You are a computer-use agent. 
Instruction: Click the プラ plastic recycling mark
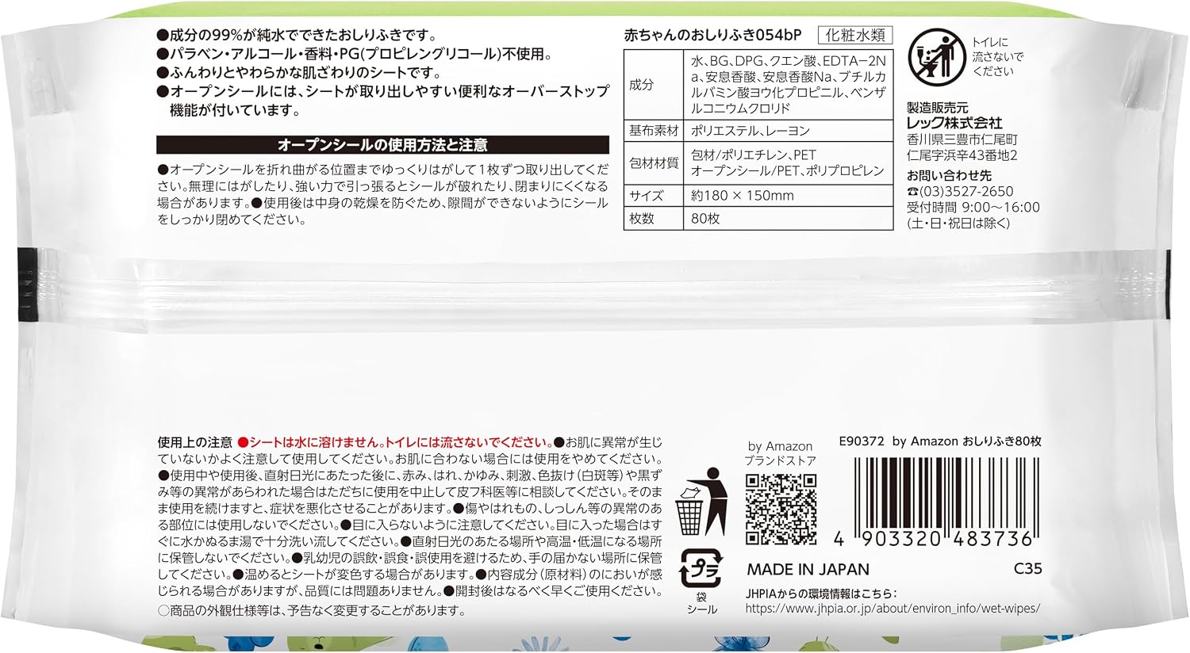click(x=701, y=568)
